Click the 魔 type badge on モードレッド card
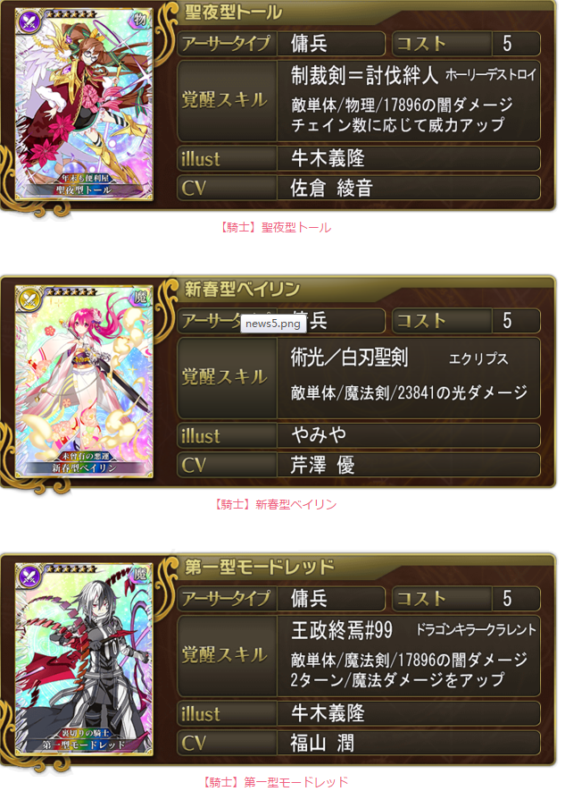 tap(140, 575)
